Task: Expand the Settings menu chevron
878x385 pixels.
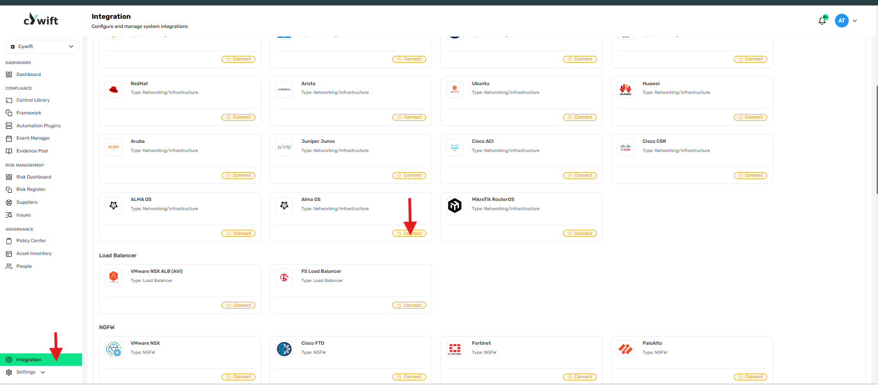Action: click(x=43, y=373)
